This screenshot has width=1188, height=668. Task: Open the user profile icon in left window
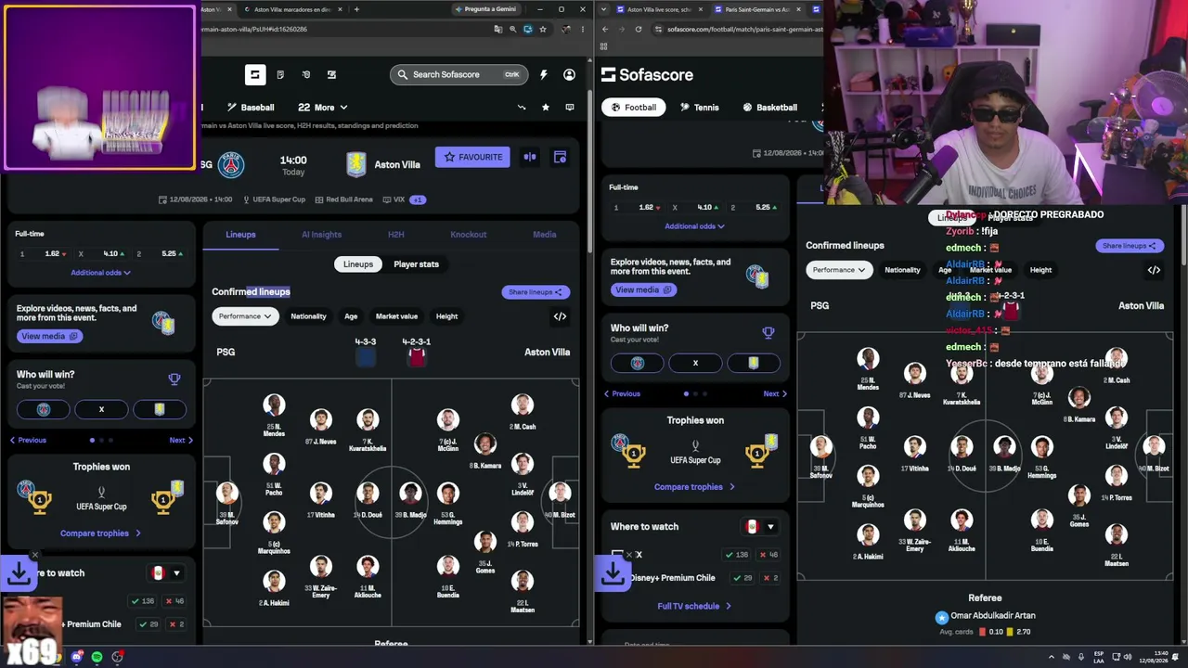point(569,74)
